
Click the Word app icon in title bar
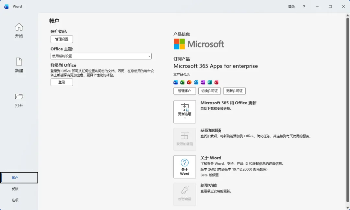(x=6, y=6)
